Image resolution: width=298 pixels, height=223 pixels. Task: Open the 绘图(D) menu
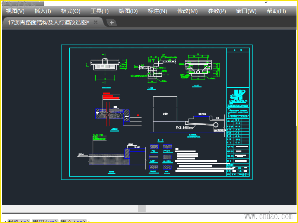pyautogui.click(x=128, y=11)
